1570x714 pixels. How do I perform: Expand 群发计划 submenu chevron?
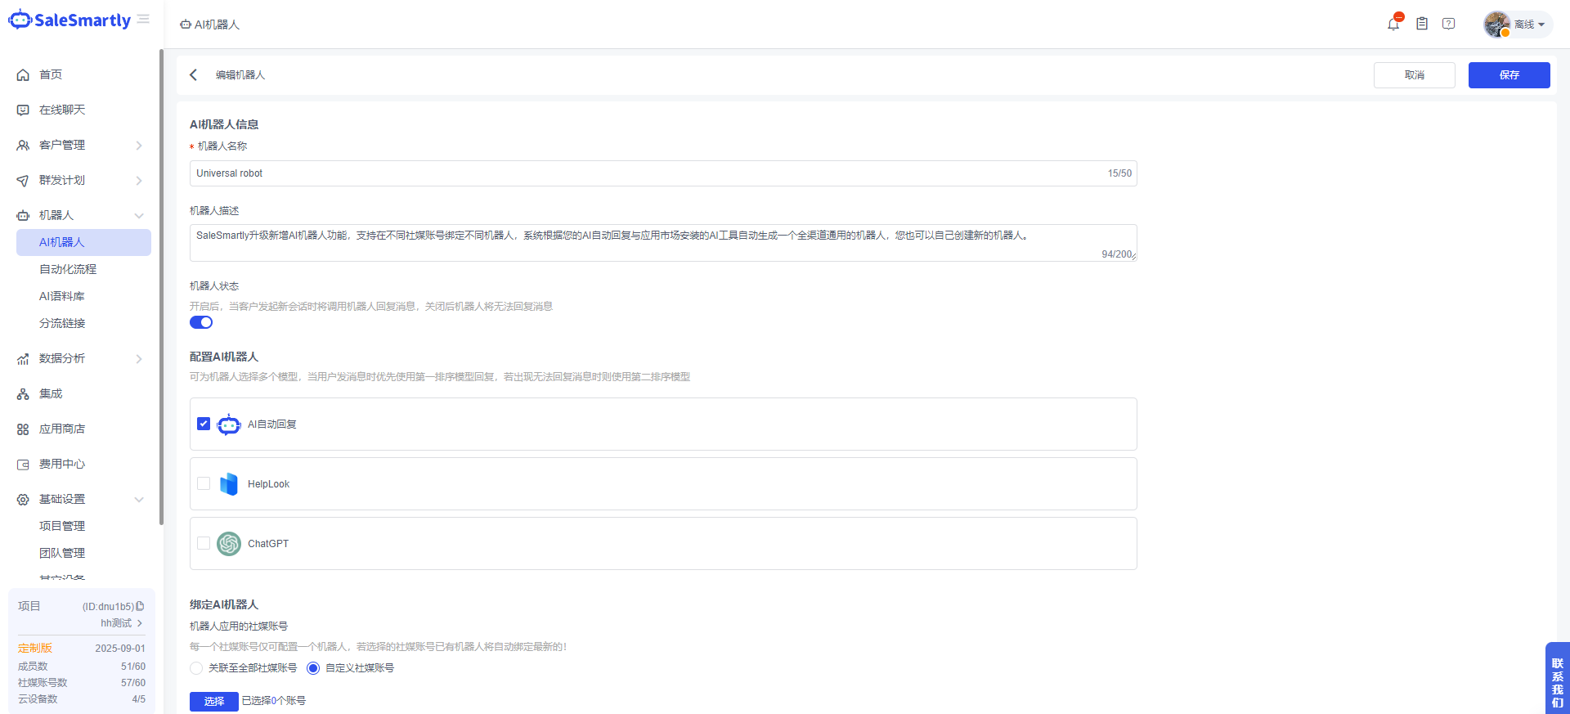(139, 181)
